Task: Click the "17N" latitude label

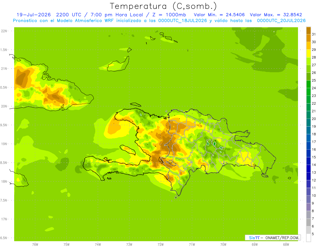Action: point(4,219)
